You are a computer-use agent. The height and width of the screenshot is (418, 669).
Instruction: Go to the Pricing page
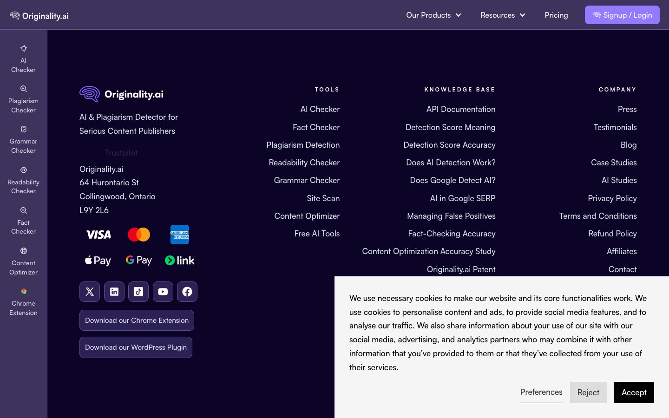556,15
